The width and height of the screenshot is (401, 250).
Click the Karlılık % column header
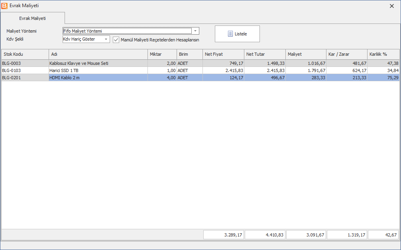coord(383,54)
